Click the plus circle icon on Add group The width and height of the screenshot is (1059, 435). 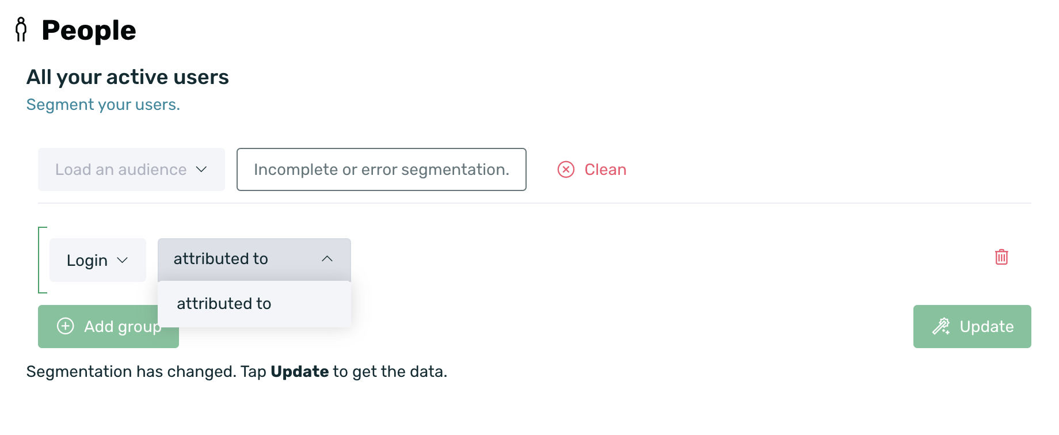click(66, 326)
